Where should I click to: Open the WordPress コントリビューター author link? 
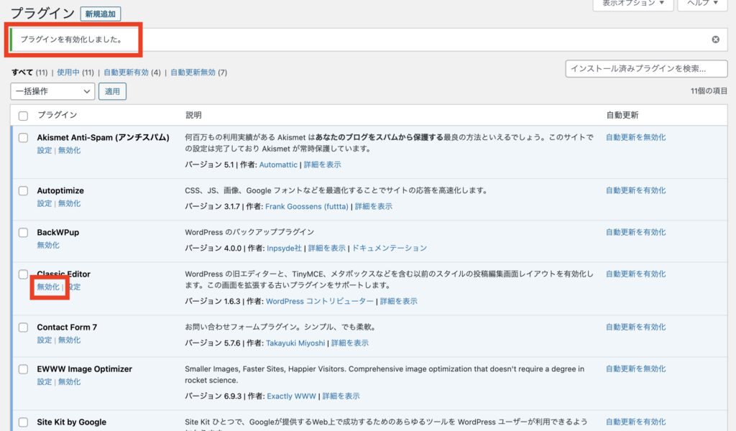click(320, 301)
